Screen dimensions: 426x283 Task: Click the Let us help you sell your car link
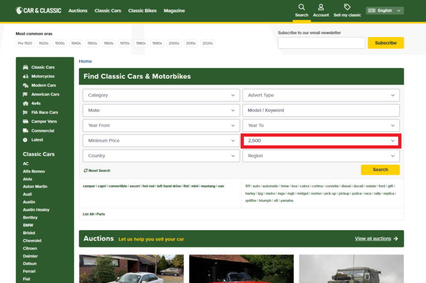(x=151, y=239)
